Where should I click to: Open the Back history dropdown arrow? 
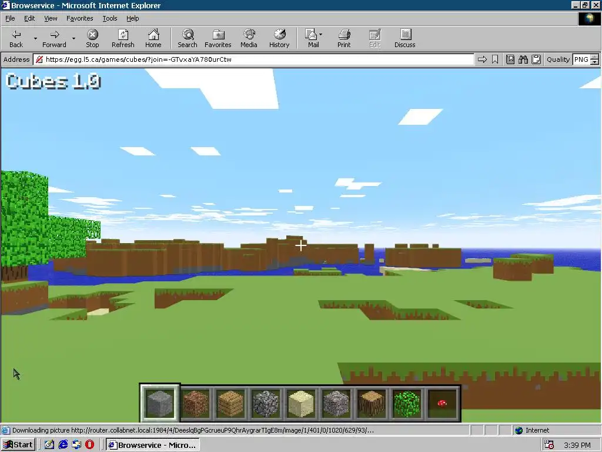pos(35,38)
